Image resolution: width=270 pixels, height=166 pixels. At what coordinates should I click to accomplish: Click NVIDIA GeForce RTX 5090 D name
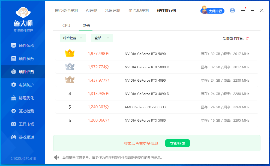point(147,67)
